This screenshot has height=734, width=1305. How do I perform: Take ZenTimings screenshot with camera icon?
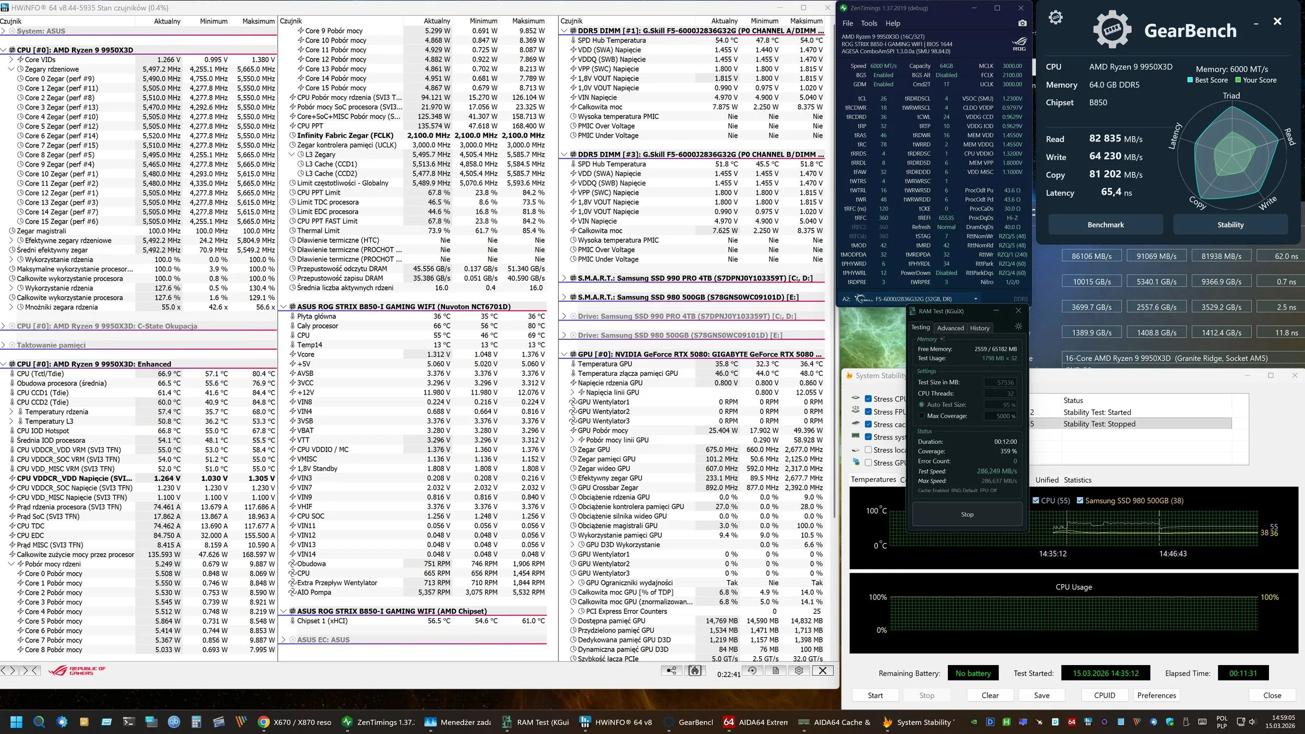point(1022,23)
